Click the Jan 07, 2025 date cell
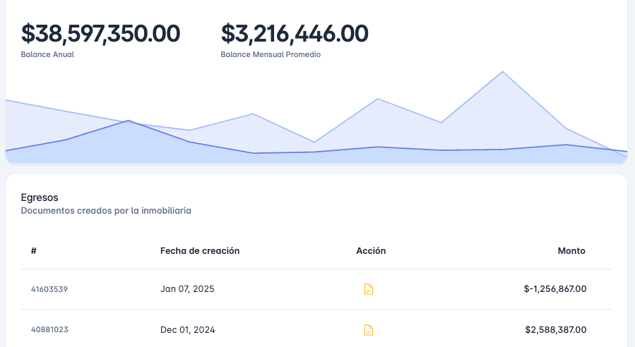The height and width of the screenshot is (347, 635). [x=187, y=289]
